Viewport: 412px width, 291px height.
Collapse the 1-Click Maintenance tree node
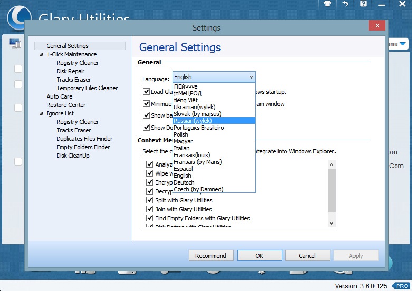42,54
